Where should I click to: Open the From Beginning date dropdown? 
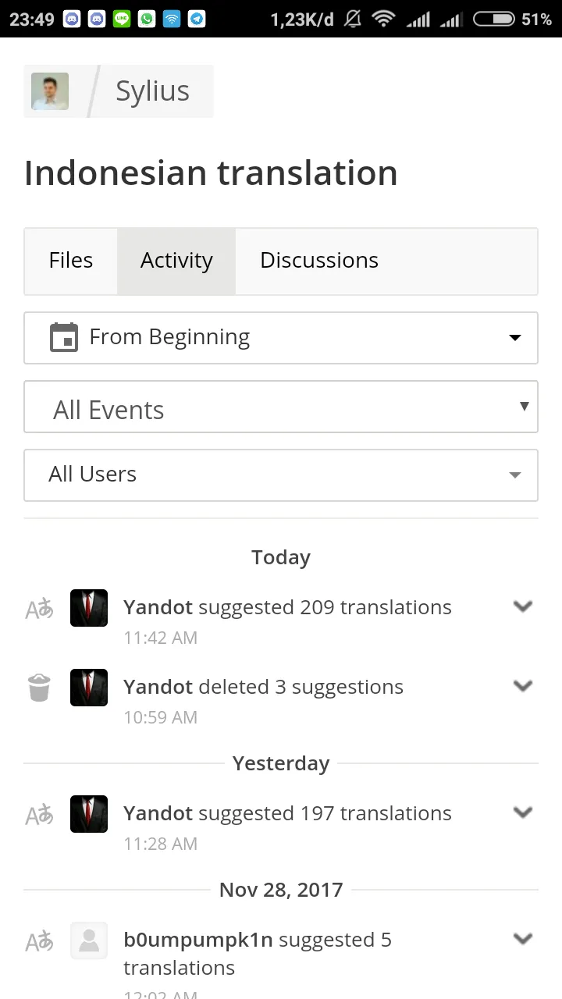click(281, 338)
